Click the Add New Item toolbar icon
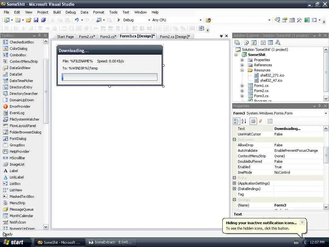 [x=18, y=20]
